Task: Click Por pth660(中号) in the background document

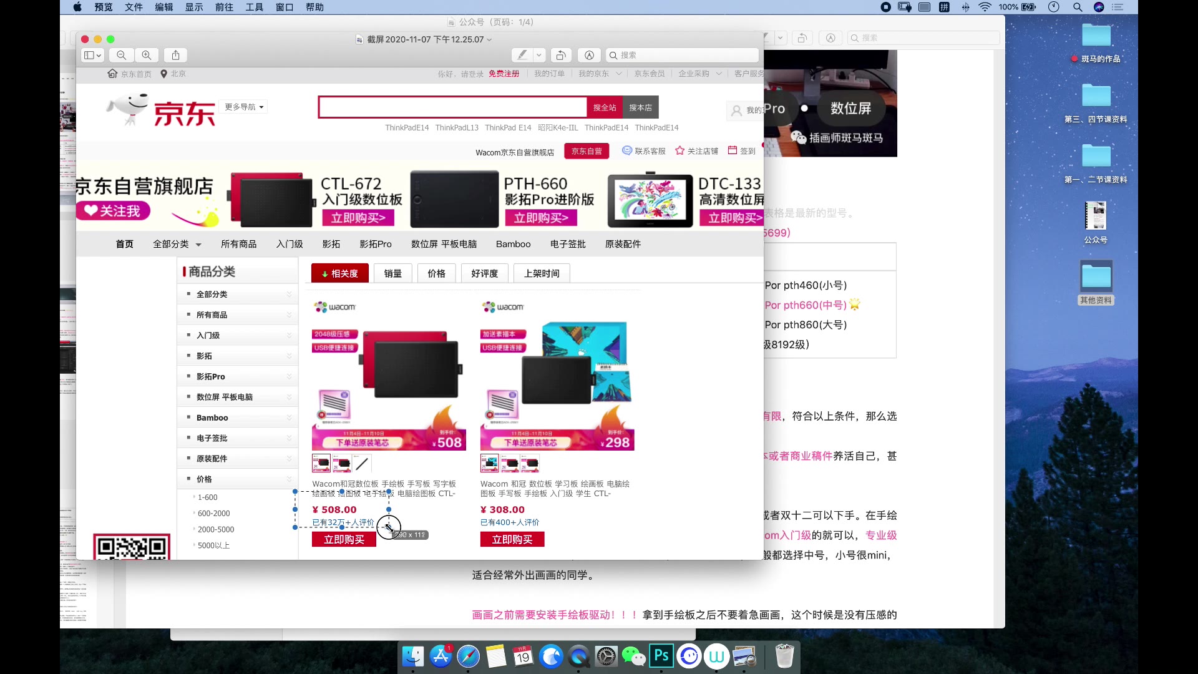Action: pyautogui.click(x=806, y=305)
